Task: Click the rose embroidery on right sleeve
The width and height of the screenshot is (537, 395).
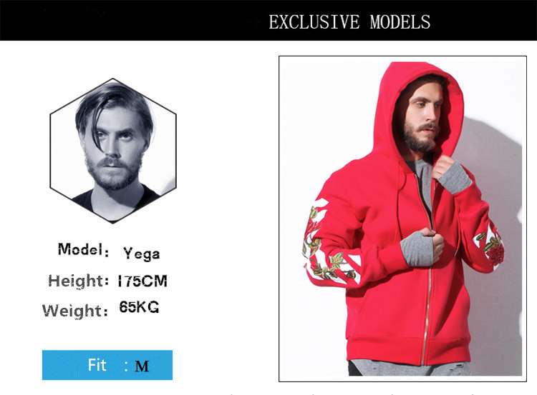Action: click(x=490, y=246)
